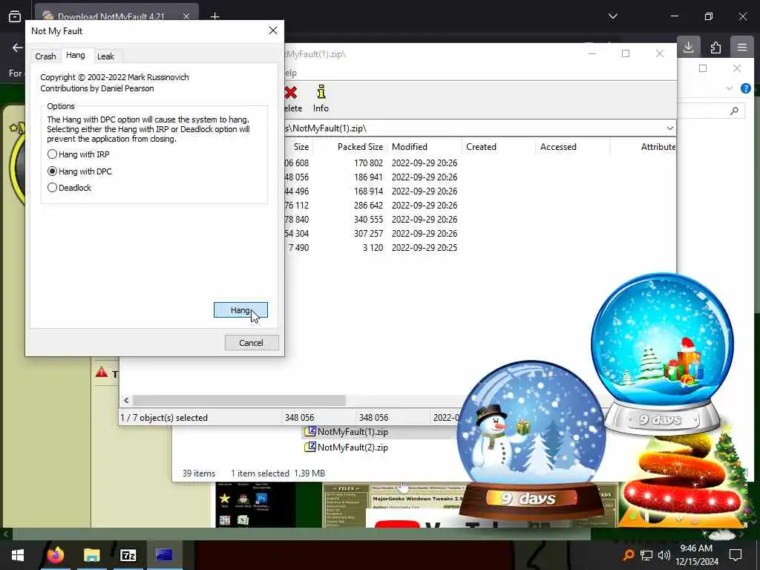Viewport: 760px width, 570px height.
Task: Click the 7-Zip horizontal scrollbar thumb
Action: coord(239,400)
